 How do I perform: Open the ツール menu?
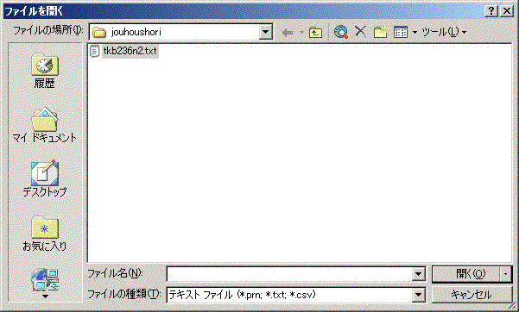(x=444, y=32)
